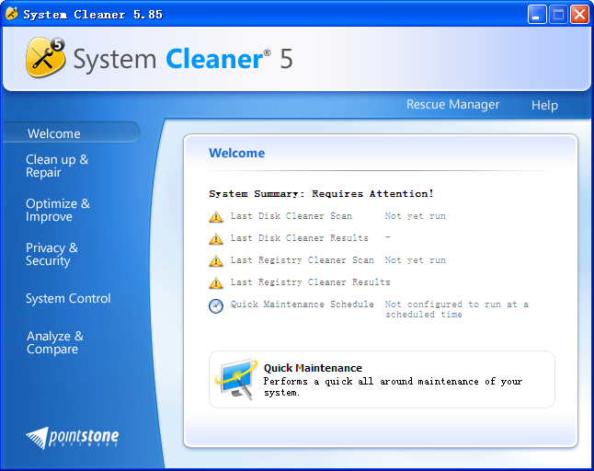Screen dimensions: 594x471
Task: Open the Clean up & Repair section
Action: (x=57, y=166)
